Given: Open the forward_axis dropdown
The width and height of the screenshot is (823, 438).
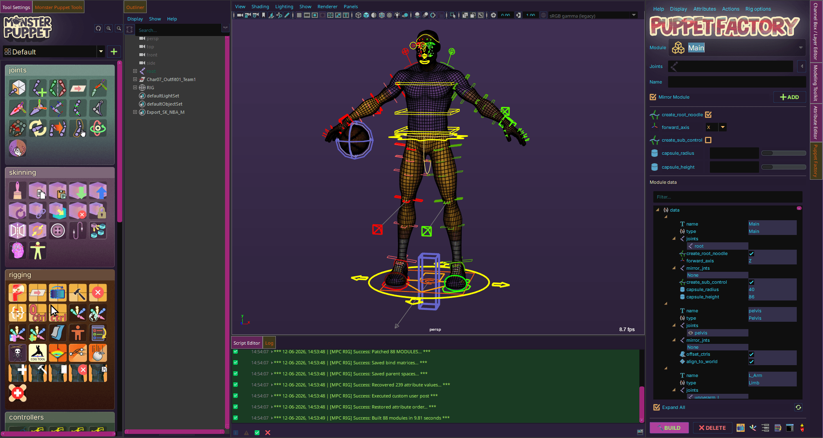Looking at the screenshot, I should (x=723, y=127).
